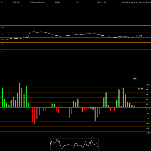Screen dimensions: 151x151
Task: Click the tallest green MR bar
Action: coord(20,95)
